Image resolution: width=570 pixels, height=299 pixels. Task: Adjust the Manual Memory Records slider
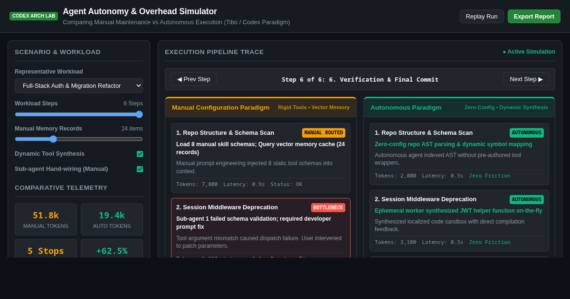pos(79,139)
